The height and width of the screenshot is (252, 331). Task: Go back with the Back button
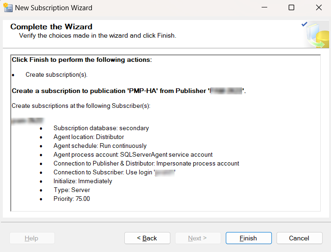(147, 238)
